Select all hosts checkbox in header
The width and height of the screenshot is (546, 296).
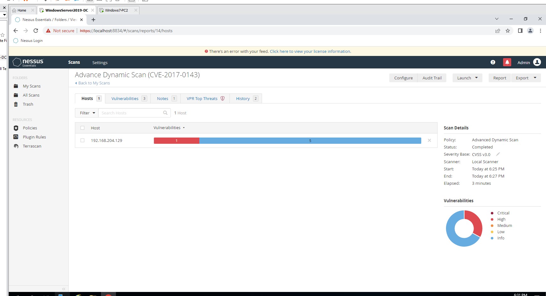(x=82, y=128)
